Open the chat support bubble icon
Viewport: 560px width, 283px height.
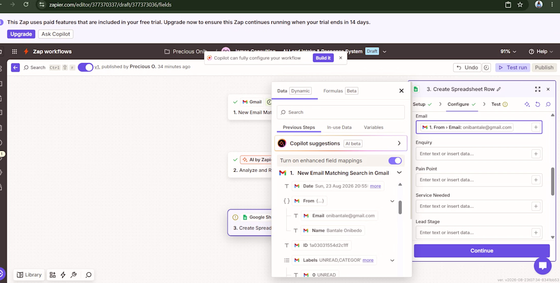(x=543, y=266)
